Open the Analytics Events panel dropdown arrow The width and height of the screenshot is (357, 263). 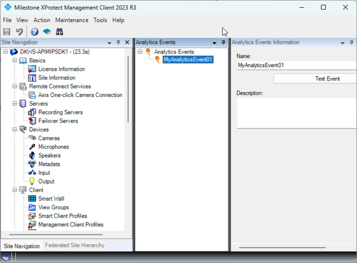pyautogui.click(x=214, y=42)
